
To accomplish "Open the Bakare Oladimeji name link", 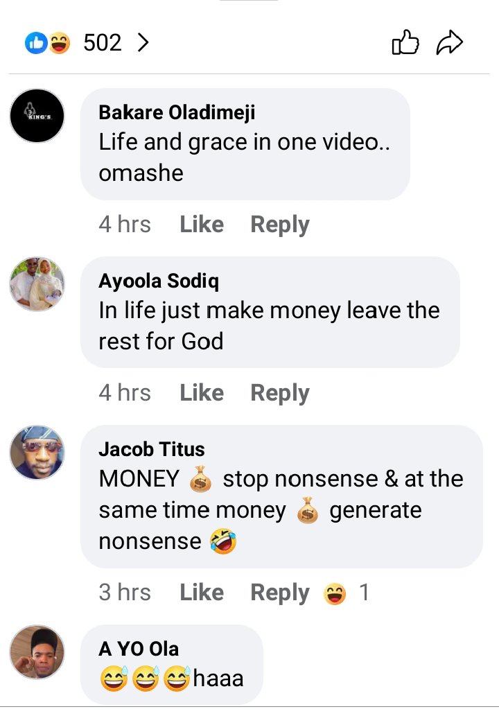I will tap(177, 112).
